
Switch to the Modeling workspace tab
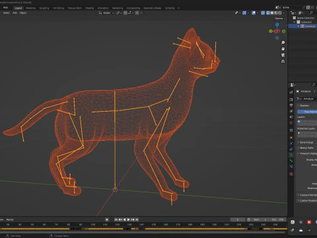click(x=30, y=8)
